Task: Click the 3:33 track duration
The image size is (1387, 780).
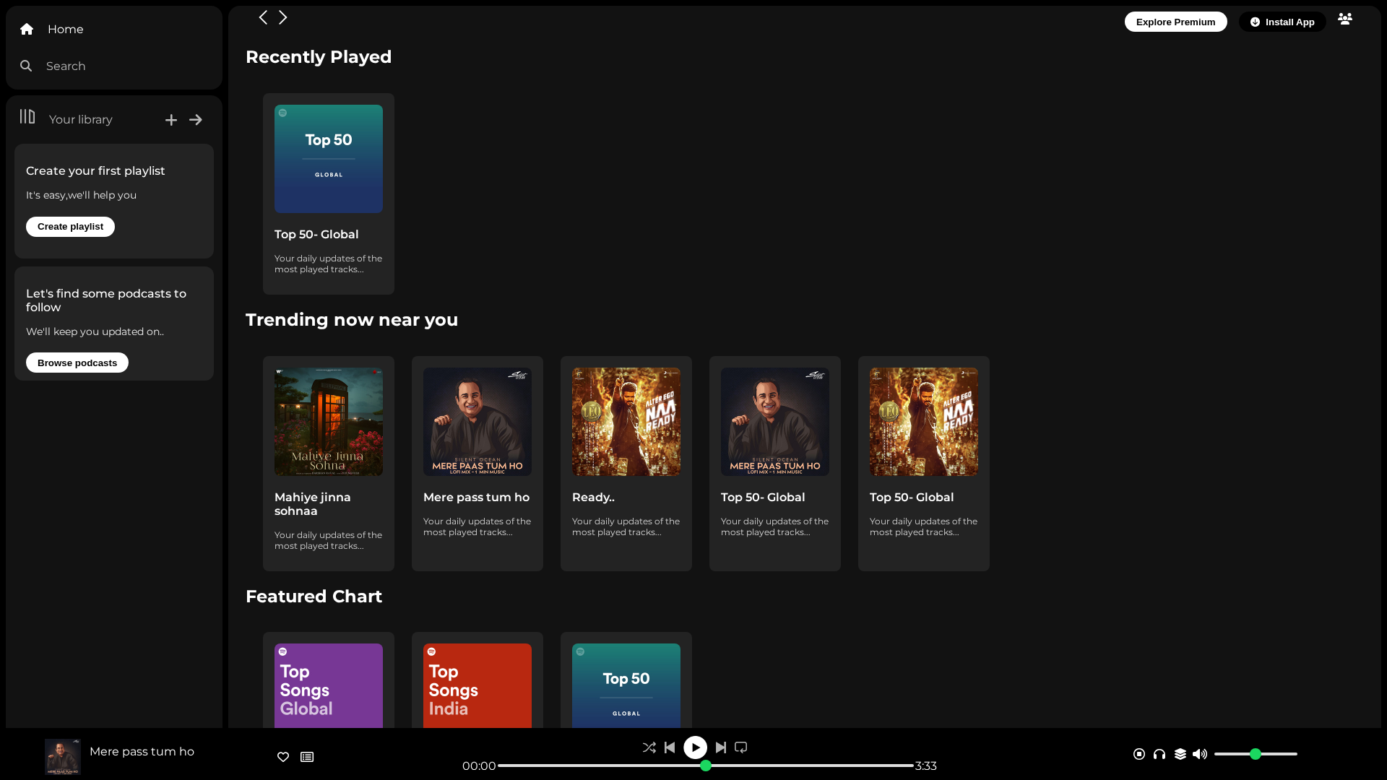Action: click(x=926, y=766)
